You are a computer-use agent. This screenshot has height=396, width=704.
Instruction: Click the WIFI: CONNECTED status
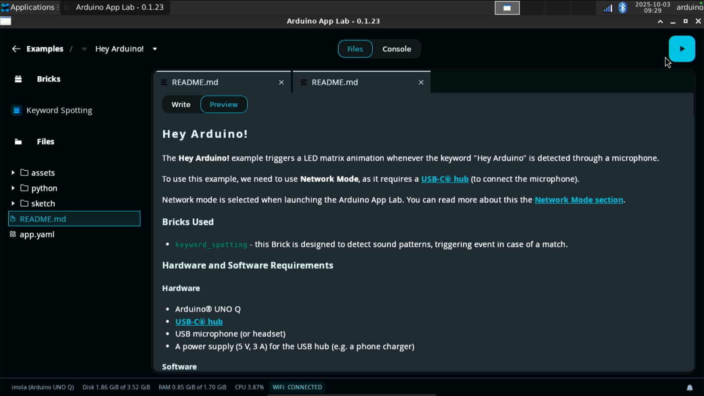point(297,387)
